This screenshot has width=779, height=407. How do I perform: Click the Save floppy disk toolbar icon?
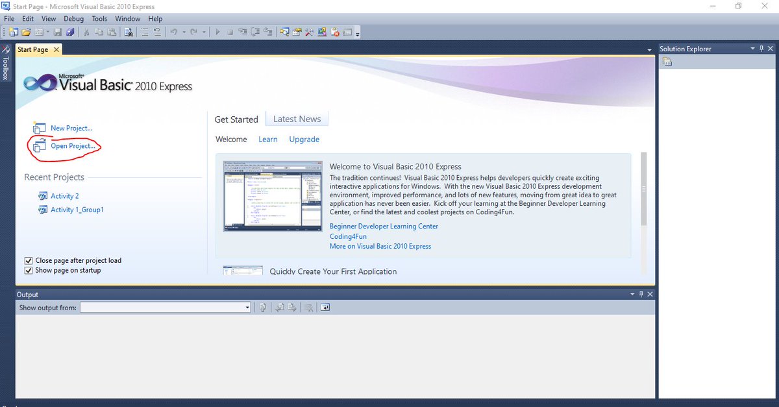(58, 32)
